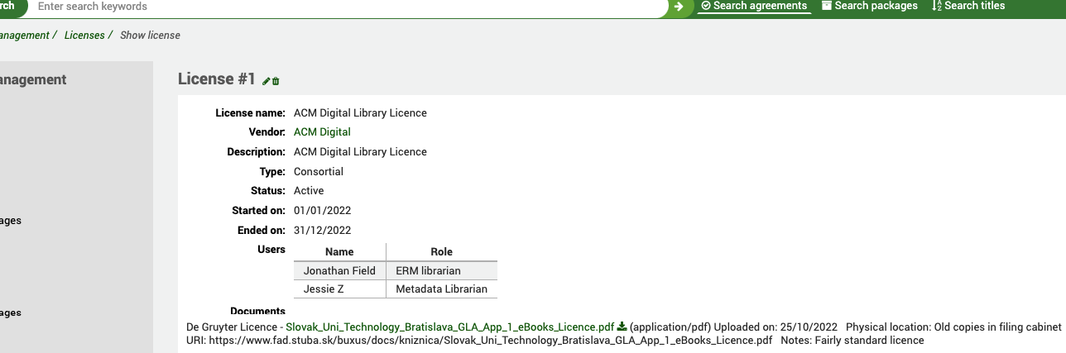Go to Licenses in the breadcrumb
Viewport: 1066px width, 353px height.
coord(84,36)
